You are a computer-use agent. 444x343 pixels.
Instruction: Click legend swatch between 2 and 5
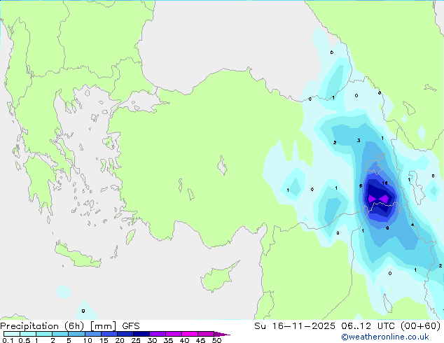[60, 334]
